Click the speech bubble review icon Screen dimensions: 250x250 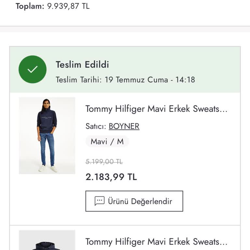point(99,201)
